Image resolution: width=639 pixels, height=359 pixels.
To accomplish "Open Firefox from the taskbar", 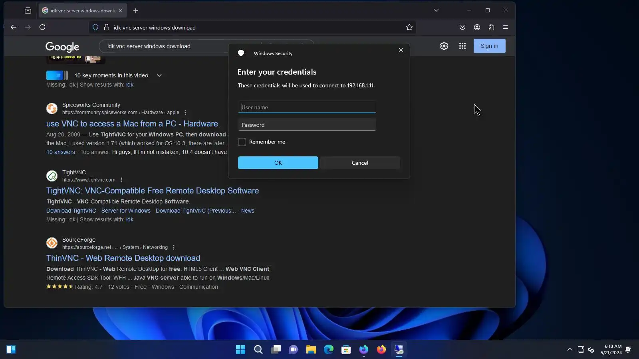I will click(x=381, y=350).
